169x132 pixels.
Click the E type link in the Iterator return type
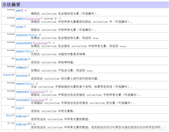click(13, 75)
